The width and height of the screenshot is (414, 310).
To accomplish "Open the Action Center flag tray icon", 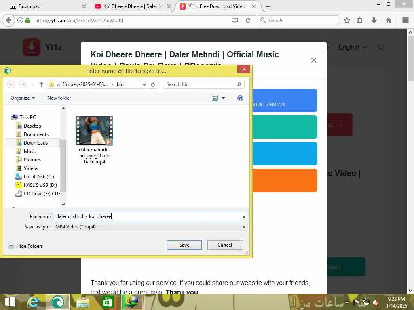I will pyautogui.click(x=356, y=302).
